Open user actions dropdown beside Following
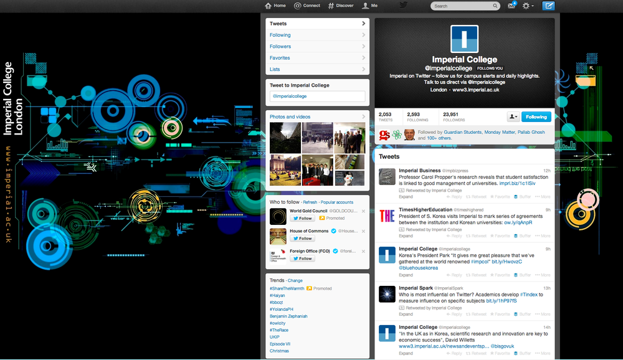The width and height of the screenshot is (623, 360). [x=513, y=117]
